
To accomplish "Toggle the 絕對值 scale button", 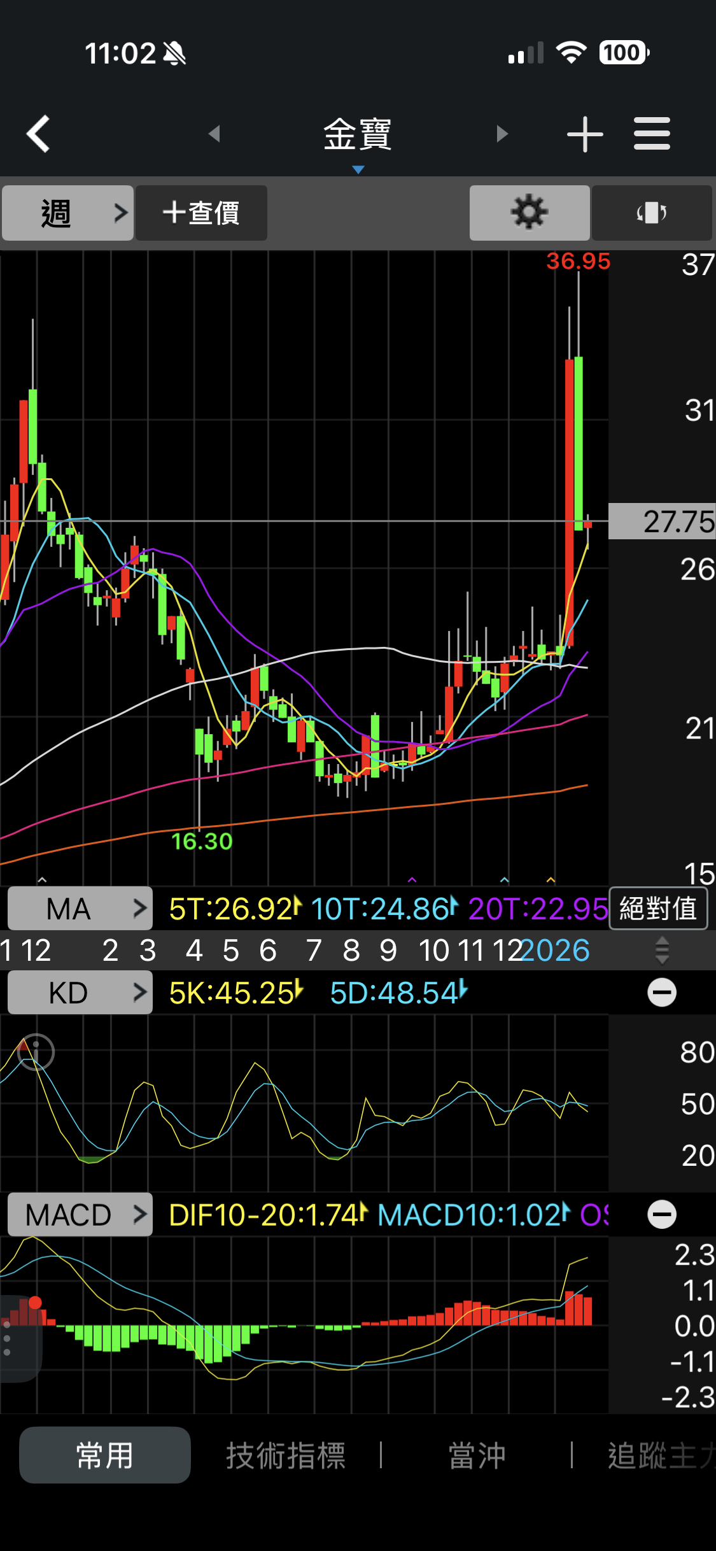I will click(x=658, y=909).
